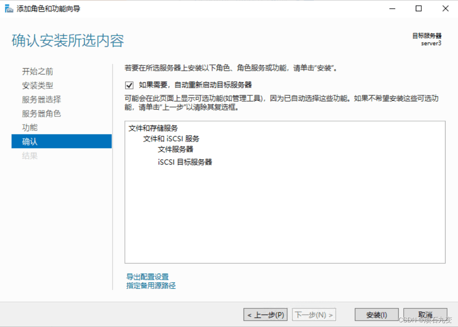
Task: Select the 文件和 iSCSI 服务 entry
Action: 171,139
